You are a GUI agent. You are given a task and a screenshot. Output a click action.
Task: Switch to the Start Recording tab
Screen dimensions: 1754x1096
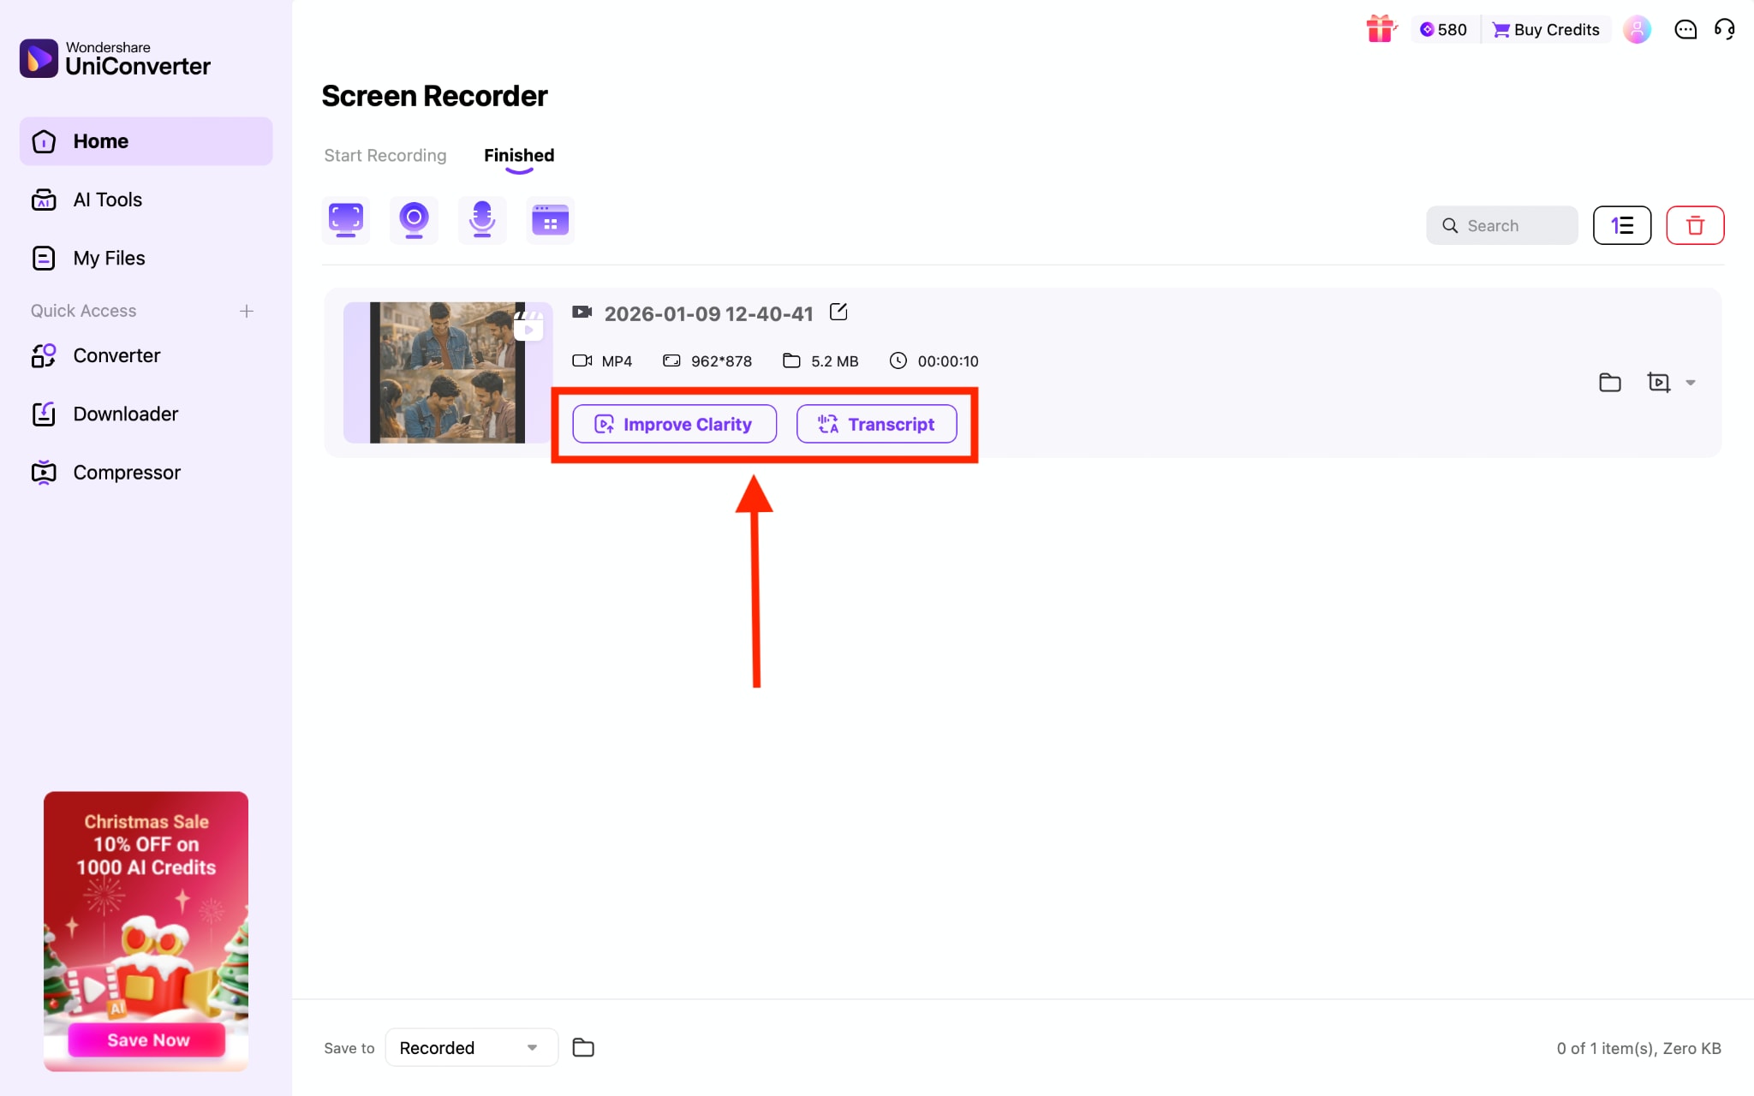(x=385, y=155)
